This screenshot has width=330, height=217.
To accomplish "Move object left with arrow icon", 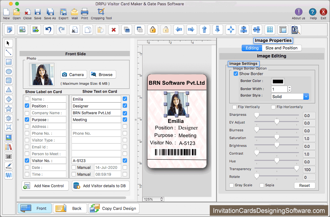I will 179,29.
